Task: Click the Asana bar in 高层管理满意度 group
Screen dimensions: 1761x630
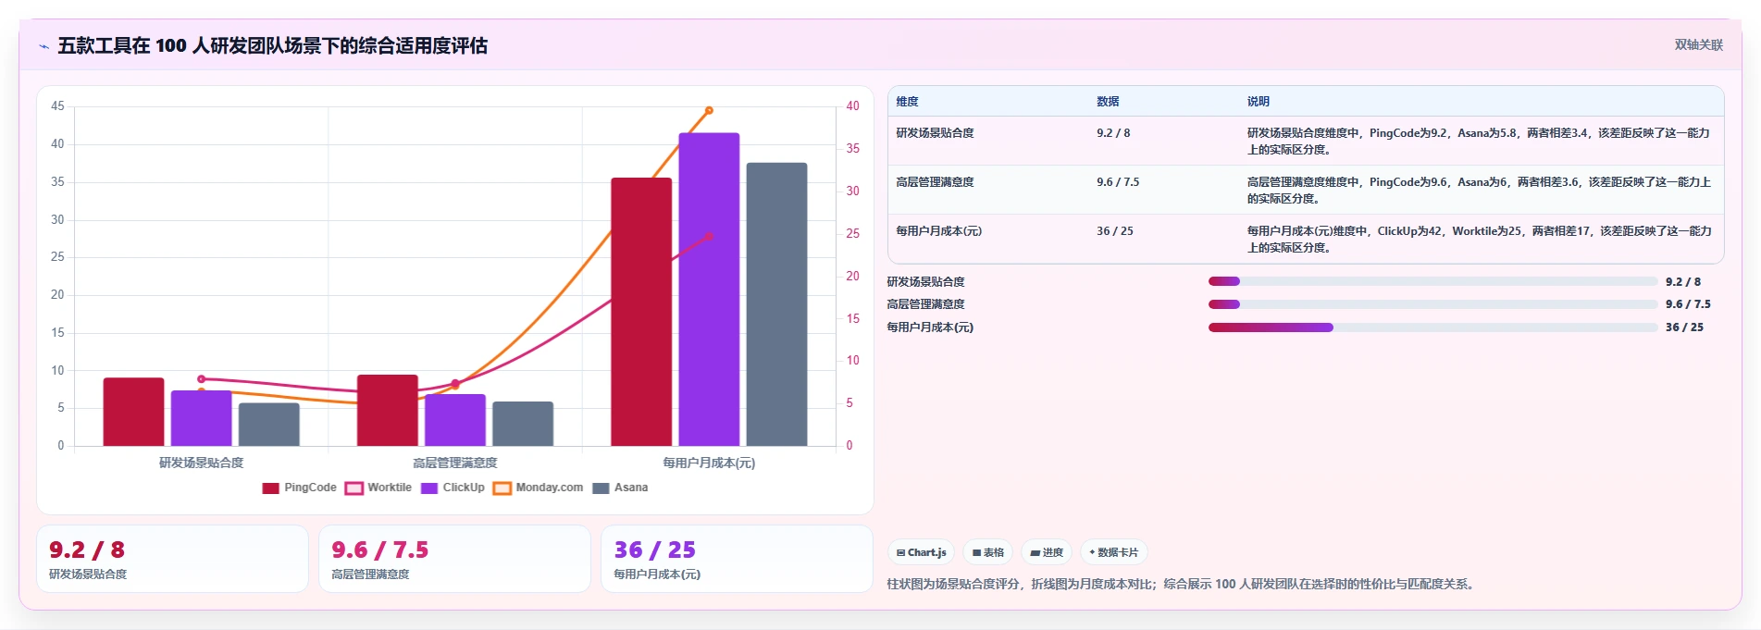Action: (x=523, y=424)
